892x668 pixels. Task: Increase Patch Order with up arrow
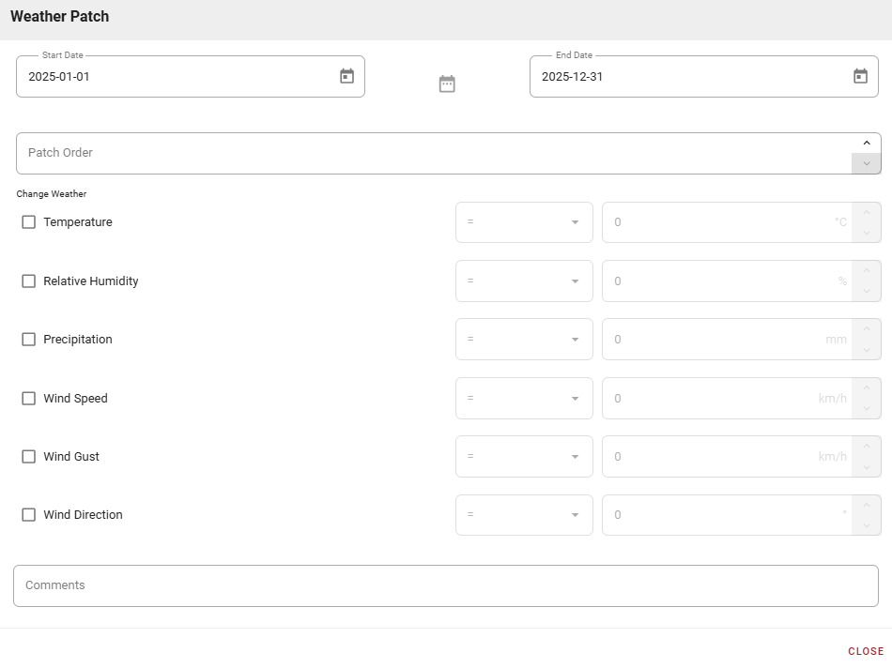coord(866,143)
